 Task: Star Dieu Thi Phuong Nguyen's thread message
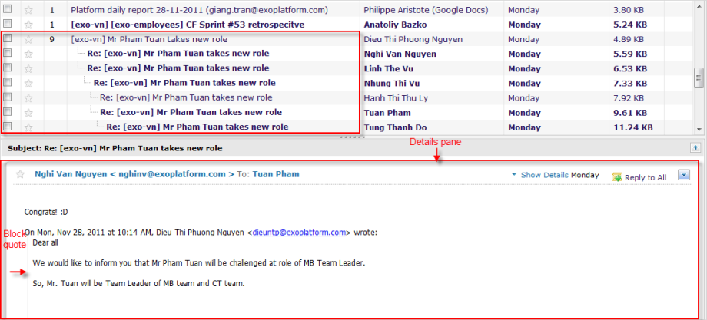coord(28,39)
